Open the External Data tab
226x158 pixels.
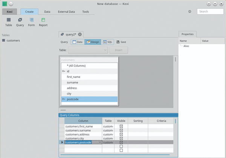point(66,12)
